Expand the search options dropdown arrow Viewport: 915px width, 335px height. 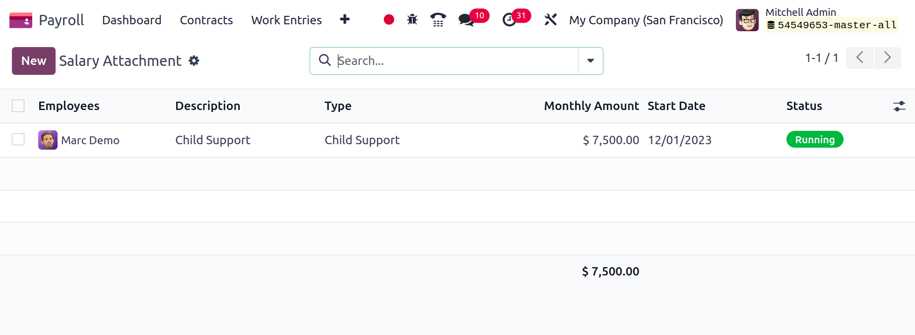pyautogui.click(x=590, y=61)
